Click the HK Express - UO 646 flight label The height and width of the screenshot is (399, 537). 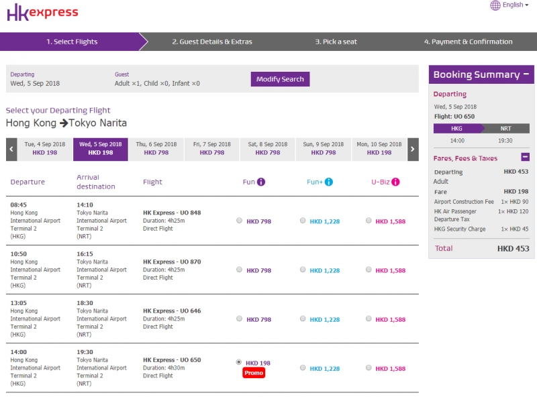(x=172, y=310)
